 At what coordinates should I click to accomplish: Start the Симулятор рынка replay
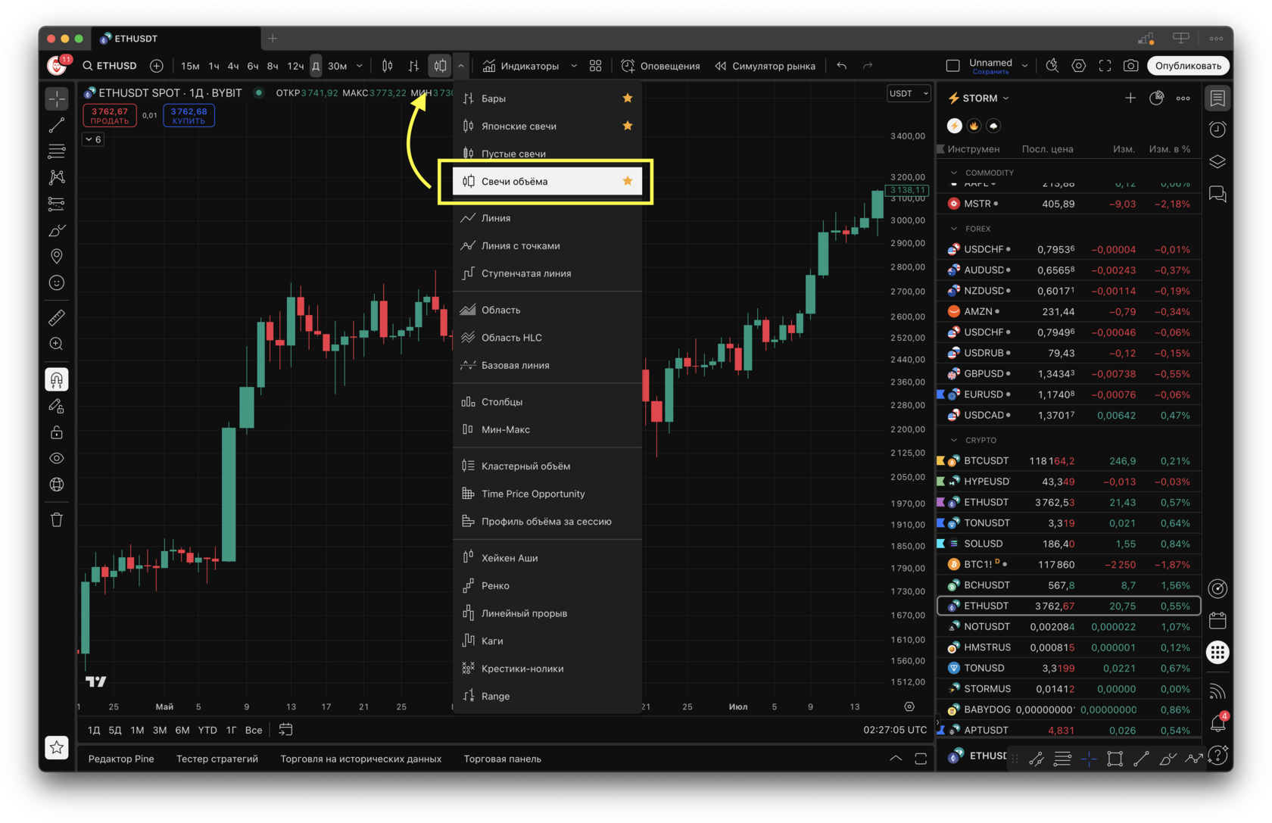tap(765, 66)
